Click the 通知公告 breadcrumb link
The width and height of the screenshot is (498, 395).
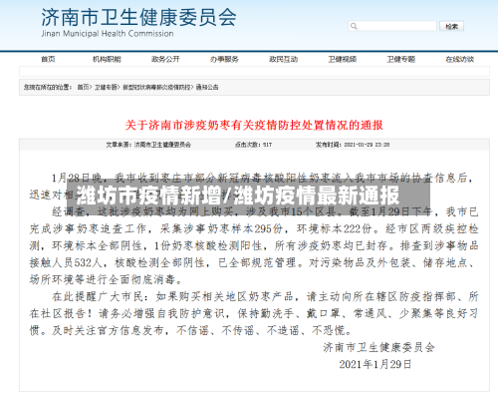(207, 87)
